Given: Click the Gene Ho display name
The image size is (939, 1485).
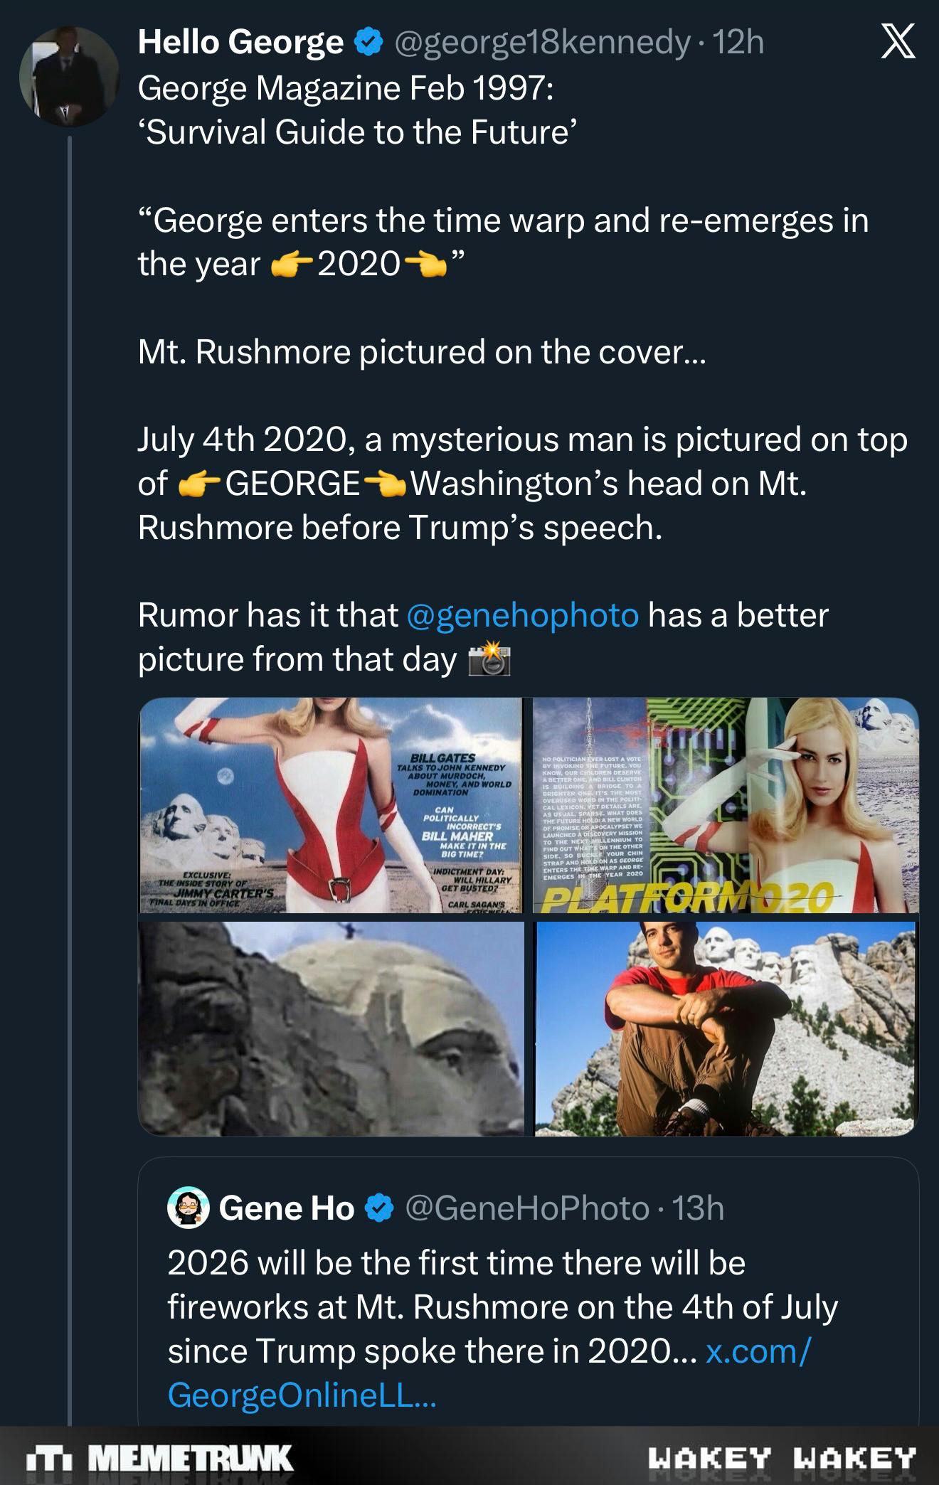Looking at the screenshot, I should pos(286,1208).
